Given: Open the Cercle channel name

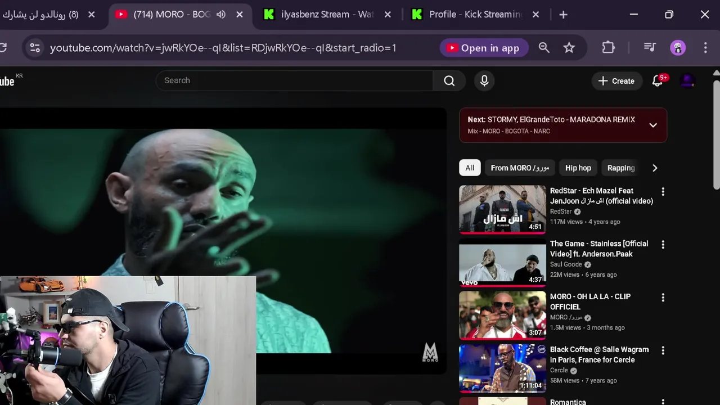Looking at the screenshot, I should tap(559, 370).
